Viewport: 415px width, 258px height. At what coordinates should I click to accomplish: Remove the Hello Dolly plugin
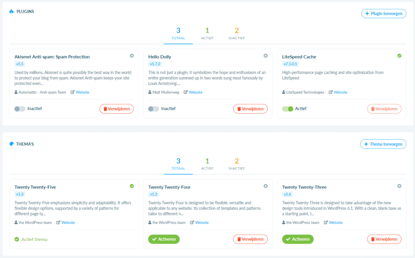(250, 109)
